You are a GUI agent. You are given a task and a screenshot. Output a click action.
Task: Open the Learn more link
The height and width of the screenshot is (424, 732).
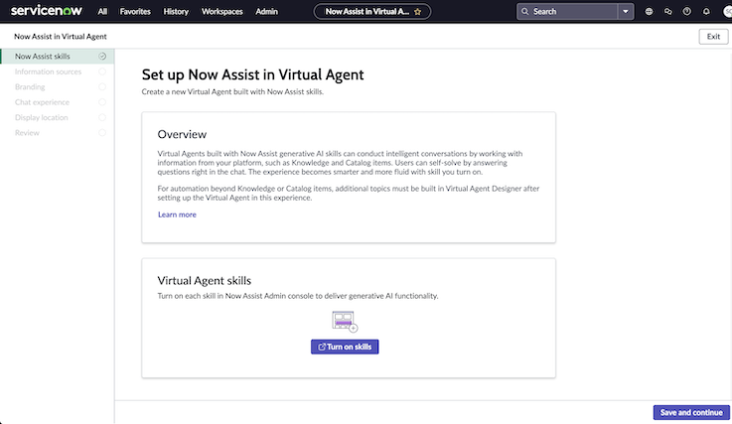pyautogui.click(x=177, y=214)
